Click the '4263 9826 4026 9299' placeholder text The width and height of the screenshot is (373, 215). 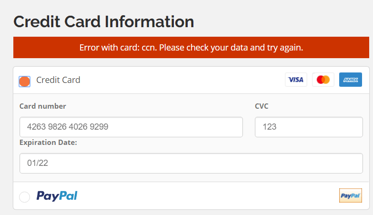68,127
